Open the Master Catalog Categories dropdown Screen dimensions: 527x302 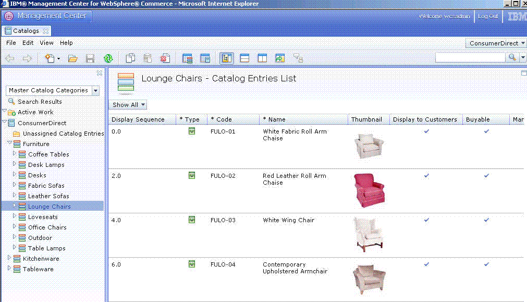coord(96,90)
